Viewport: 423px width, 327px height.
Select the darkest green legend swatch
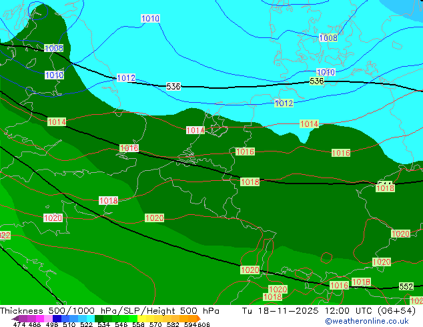[99, 318]
